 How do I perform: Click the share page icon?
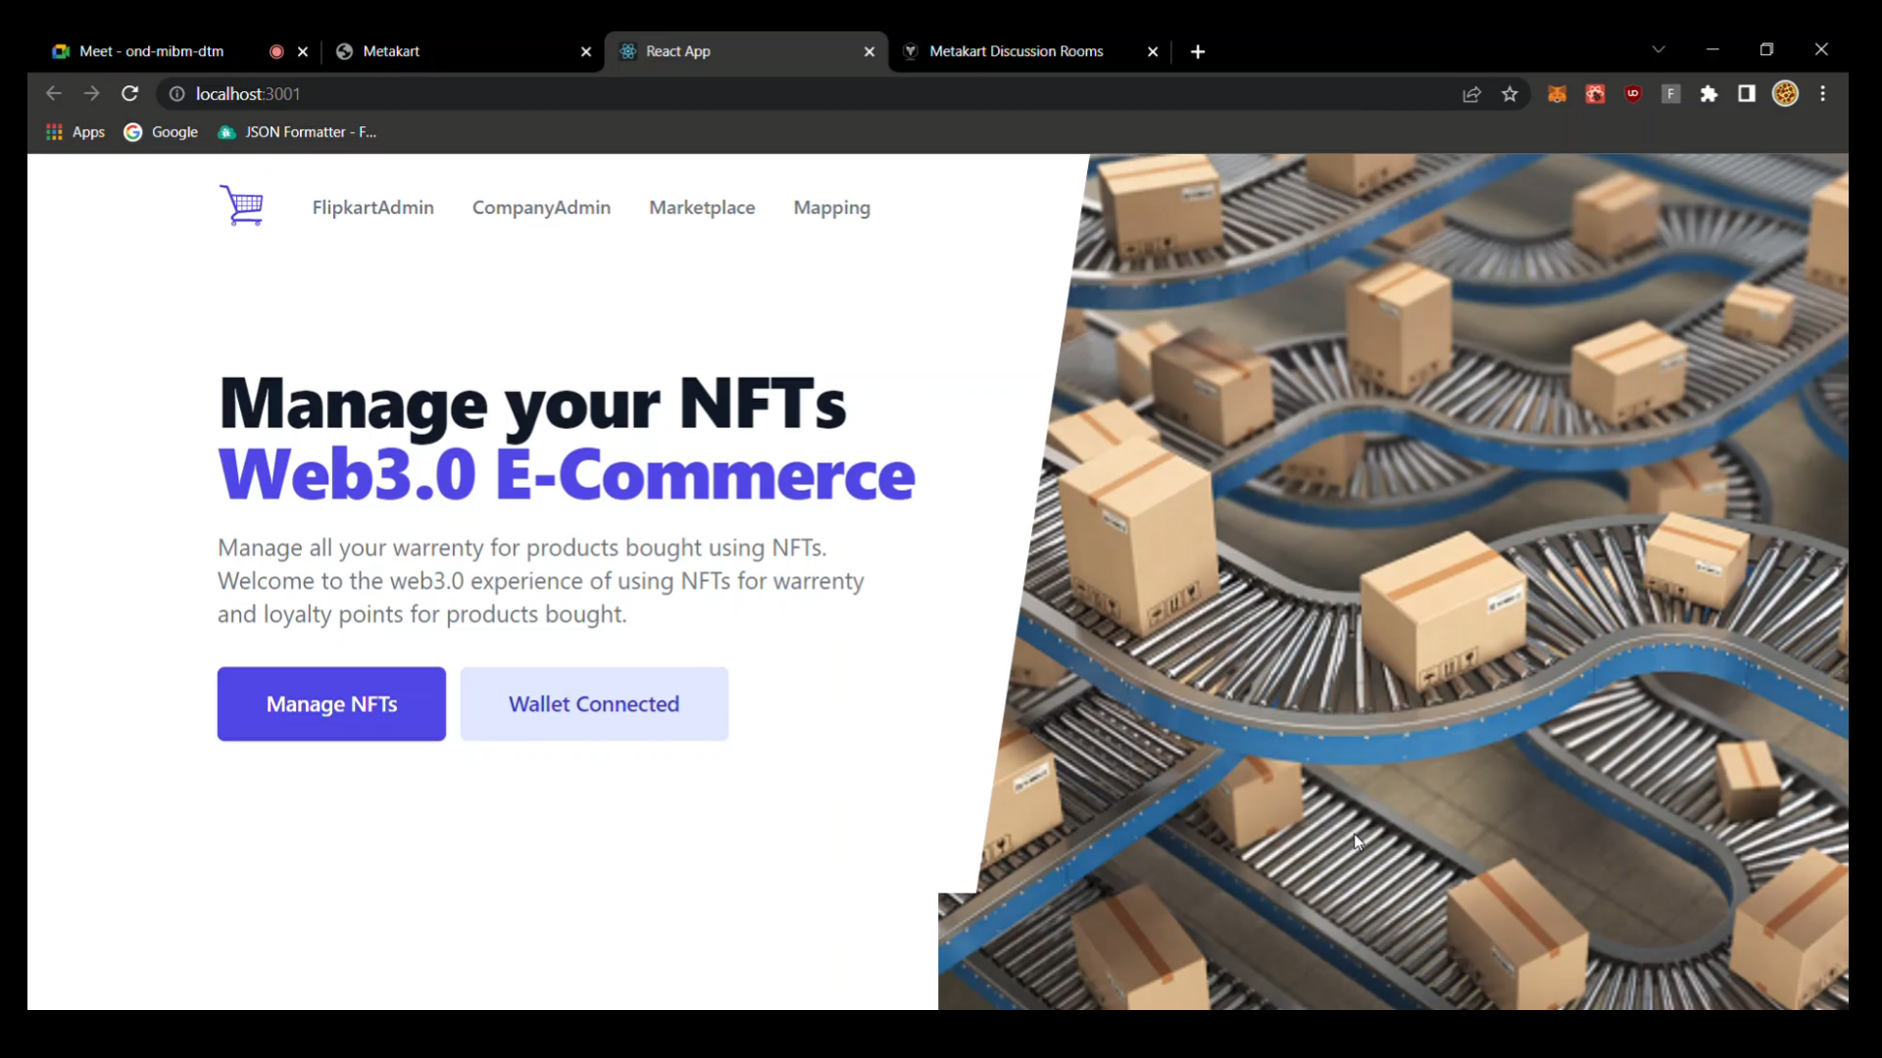1471,94
